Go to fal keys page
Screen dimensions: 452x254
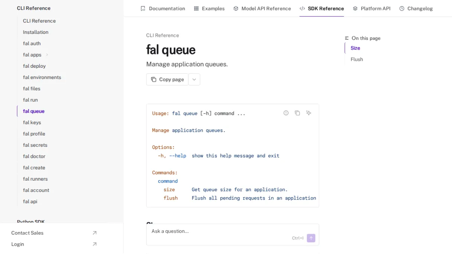[x=32, y=122]
